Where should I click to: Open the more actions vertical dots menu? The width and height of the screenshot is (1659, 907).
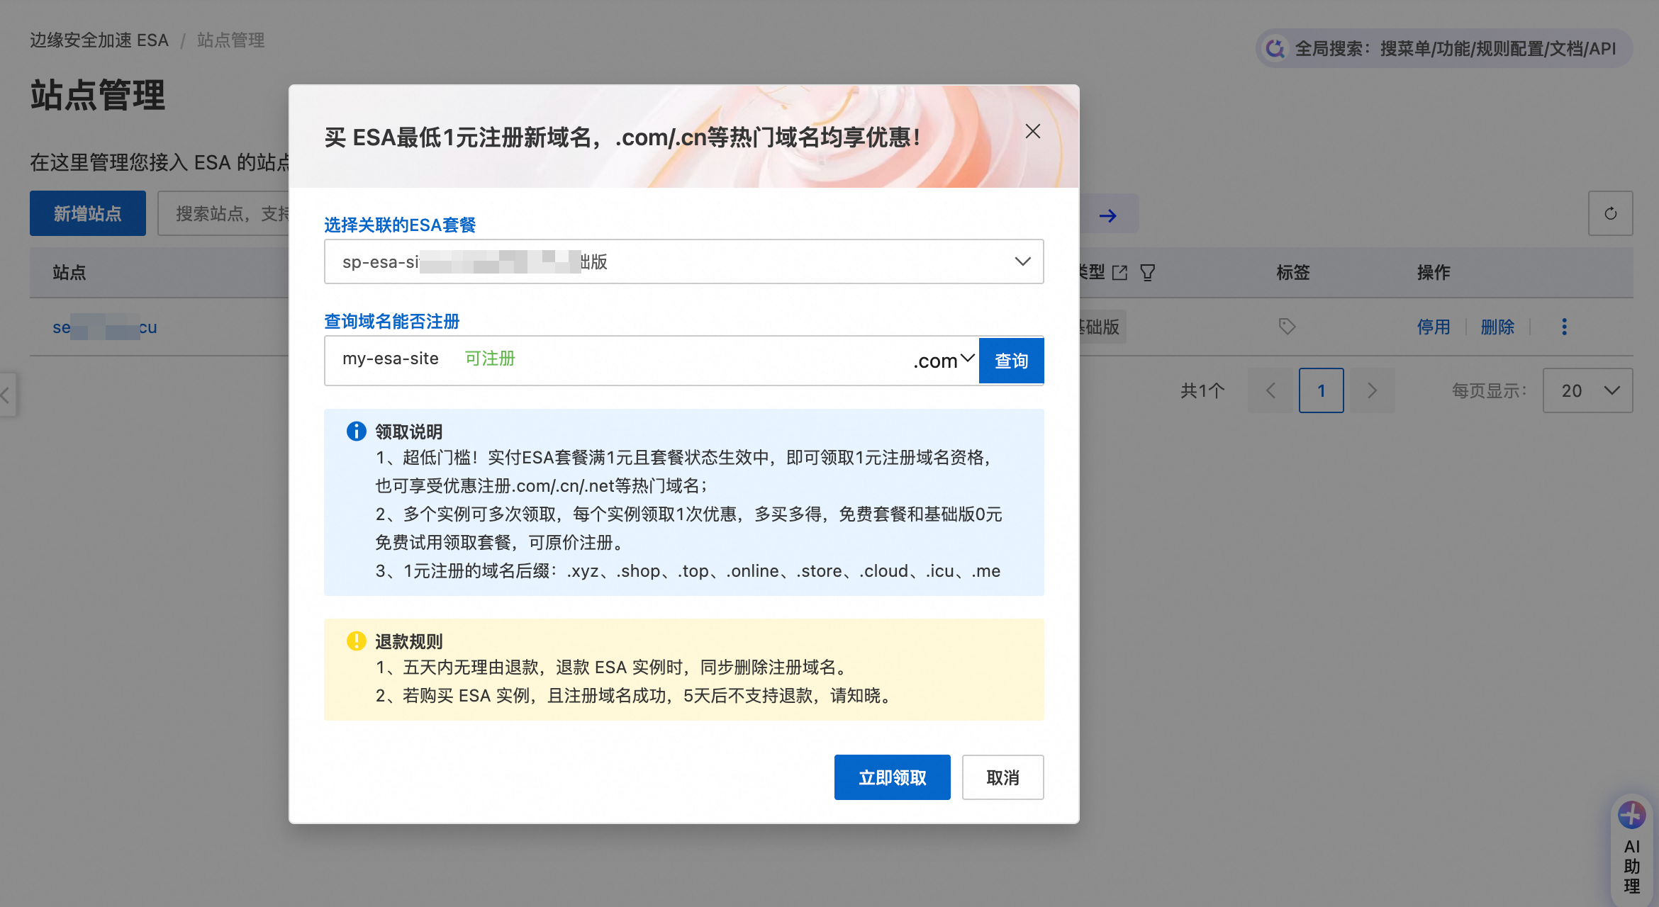pos(1564,327)
